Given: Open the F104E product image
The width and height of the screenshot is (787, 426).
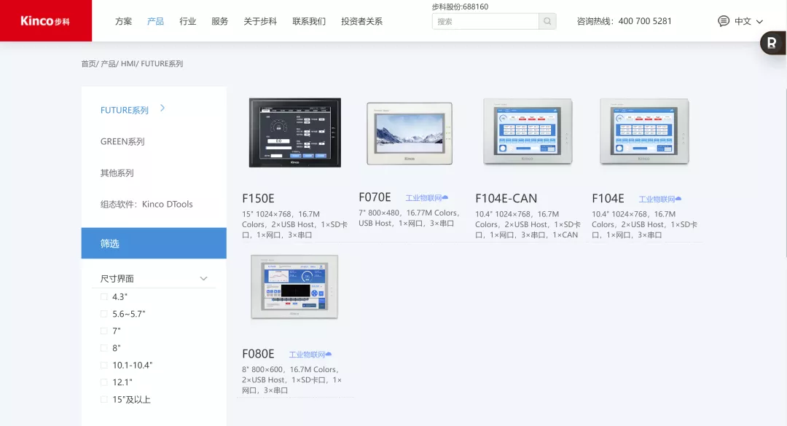Looking at the screenshot, I should click(x=644, y=132).
